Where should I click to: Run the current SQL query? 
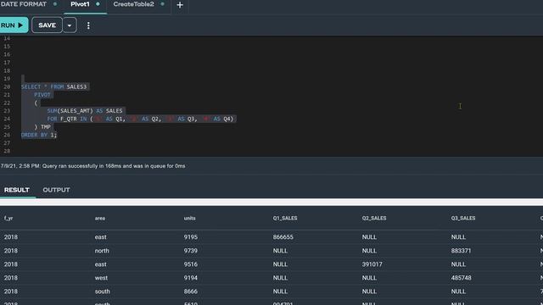pyautogui.click(x=14, y=25)
